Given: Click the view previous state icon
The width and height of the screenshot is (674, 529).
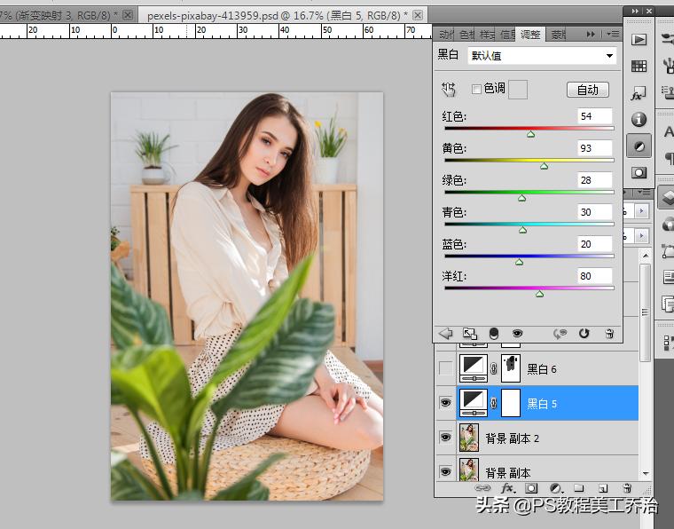Looking at the screenshot, I should 560,334.
